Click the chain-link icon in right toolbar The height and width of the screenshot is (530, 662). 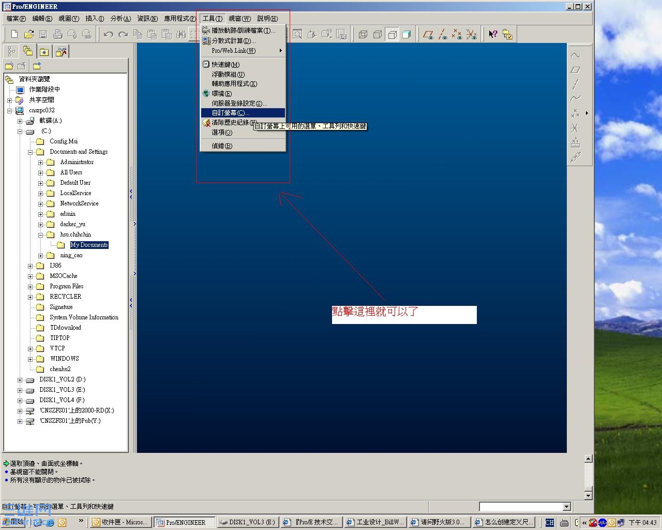576,157
